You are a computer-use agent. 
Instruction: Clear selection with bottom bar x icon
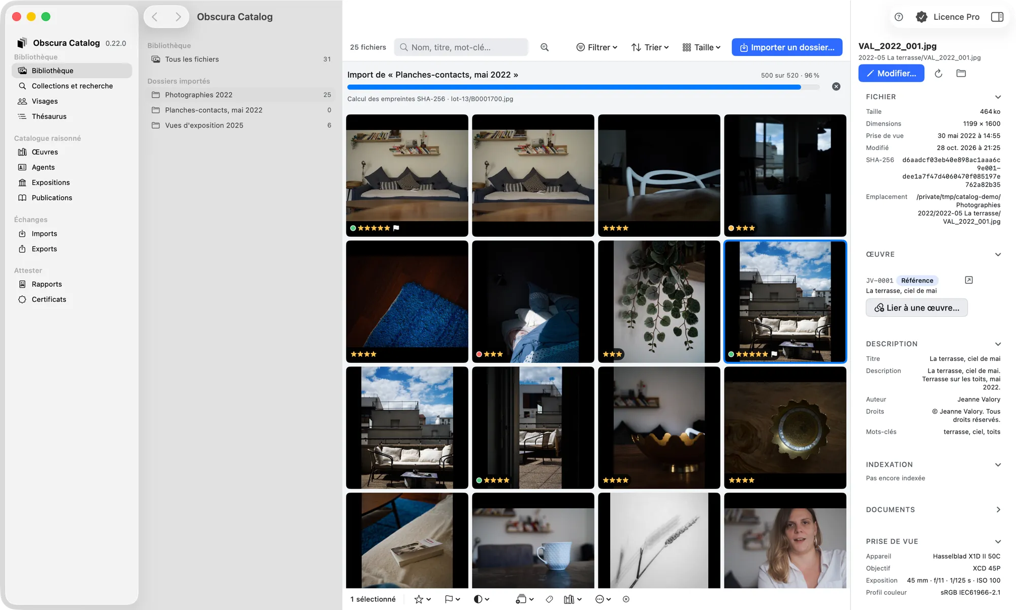(626, 599)
